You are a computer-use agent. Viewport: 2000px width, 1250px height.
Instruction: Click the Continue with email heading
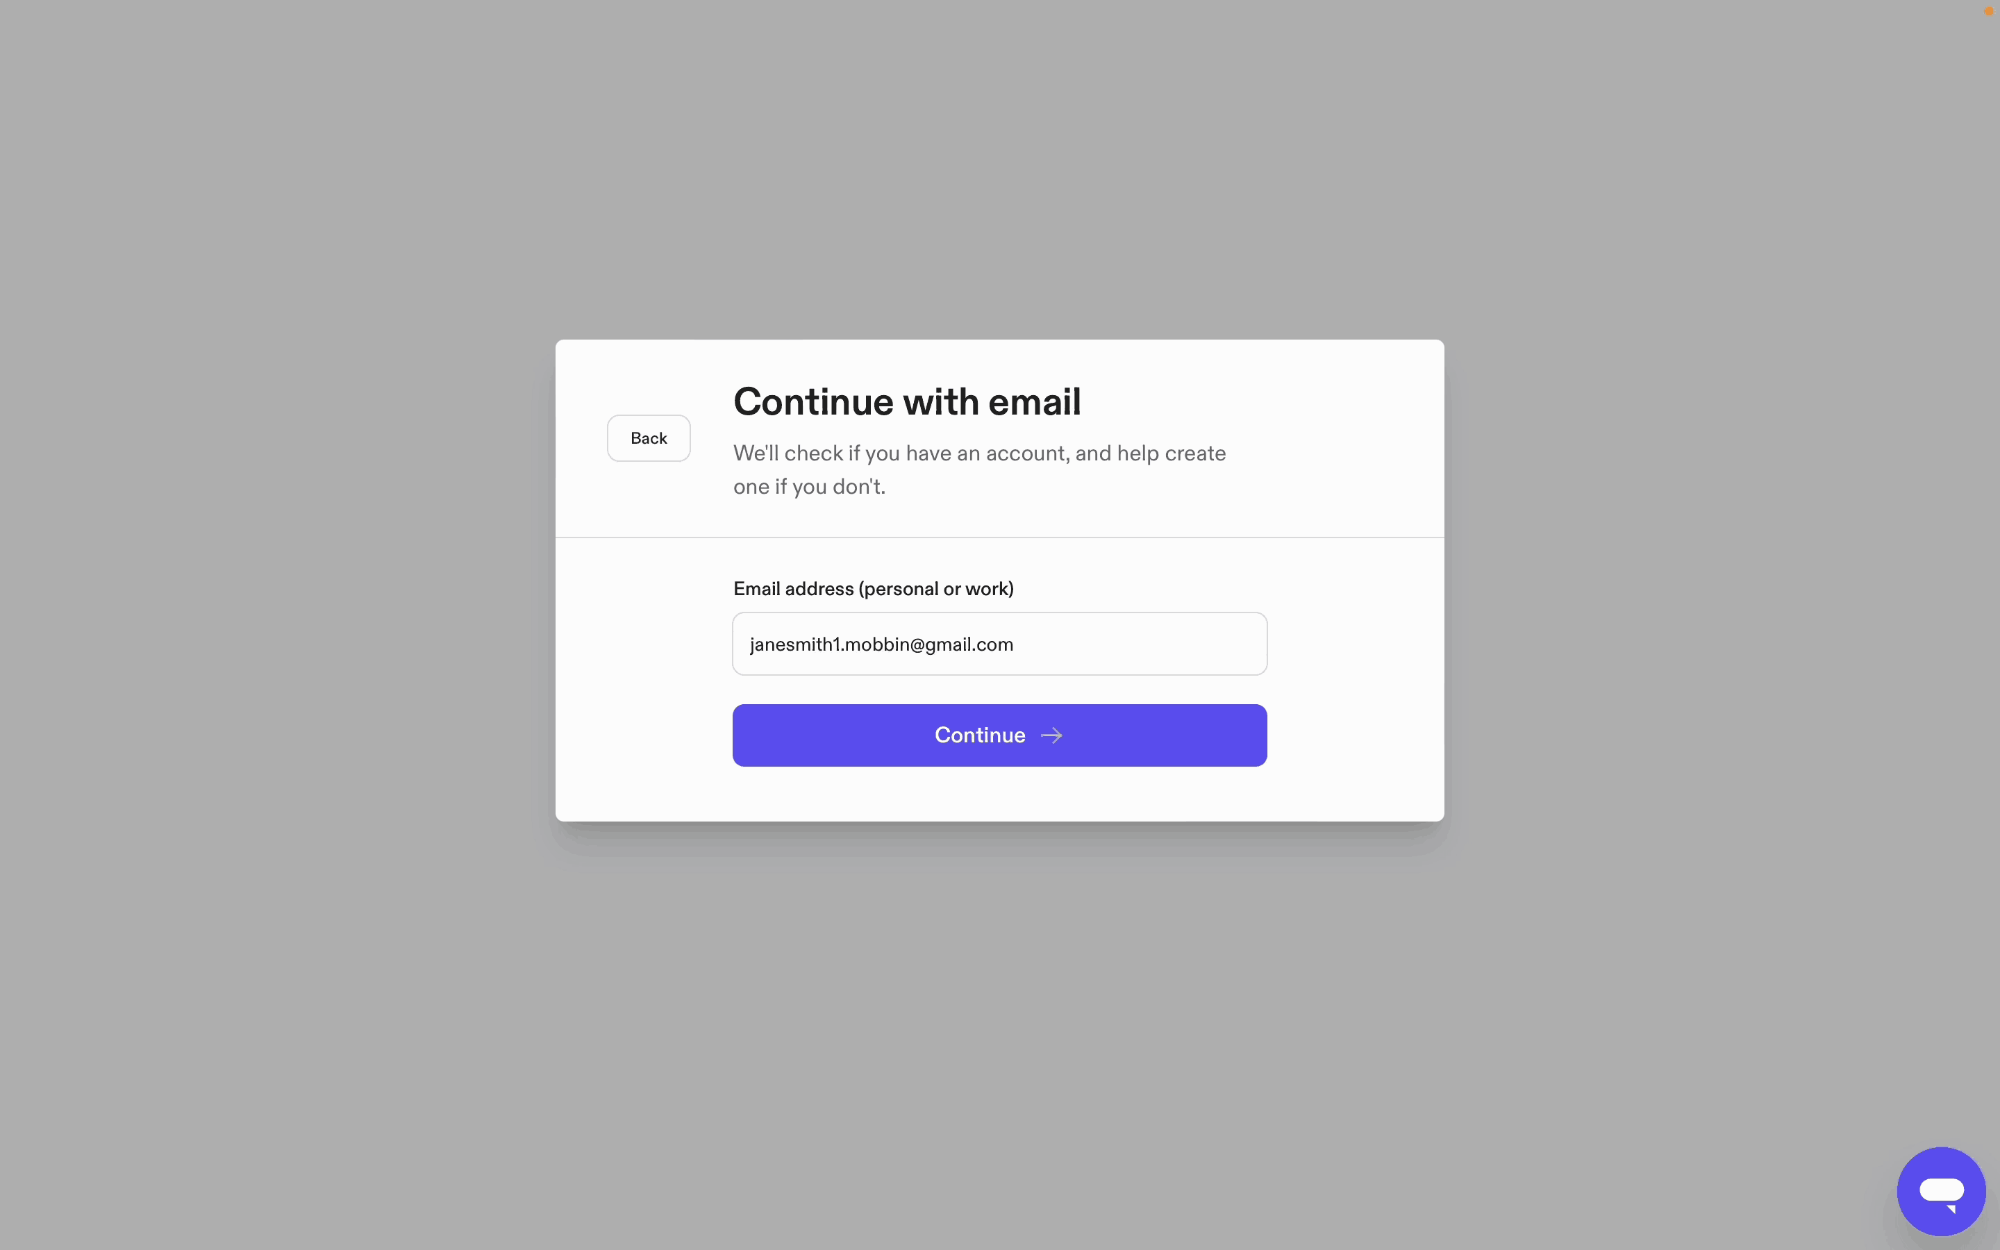click(907, 402)
